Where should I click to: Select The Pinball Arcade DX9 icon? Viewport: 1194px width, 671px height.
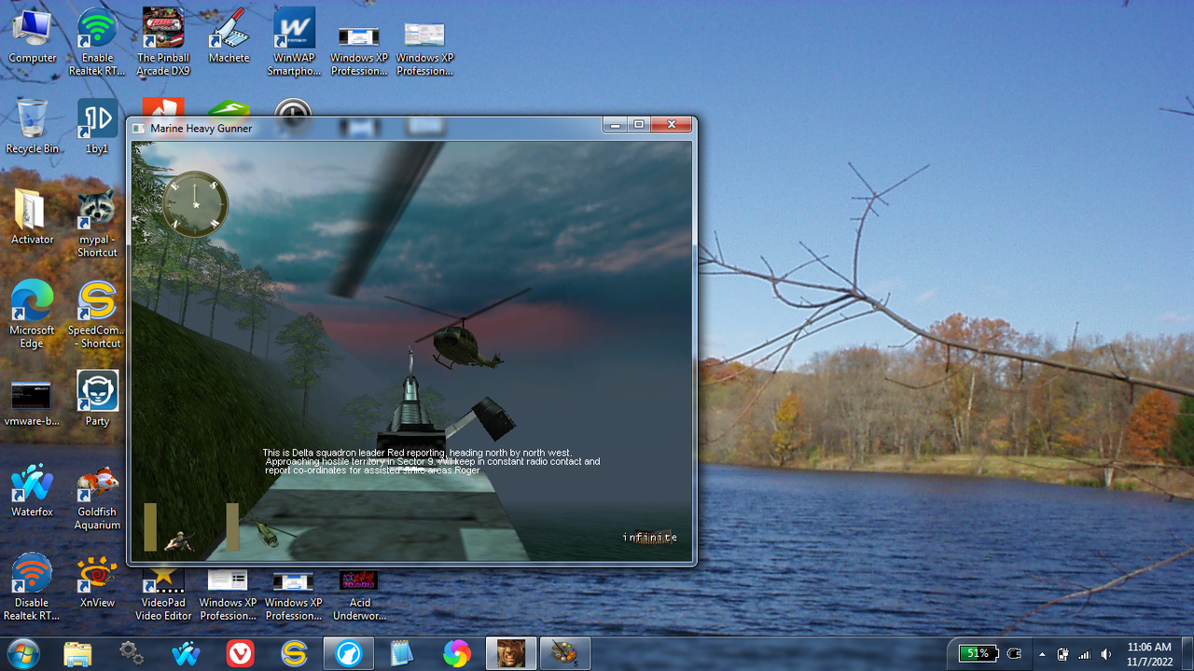pos(163,42)
